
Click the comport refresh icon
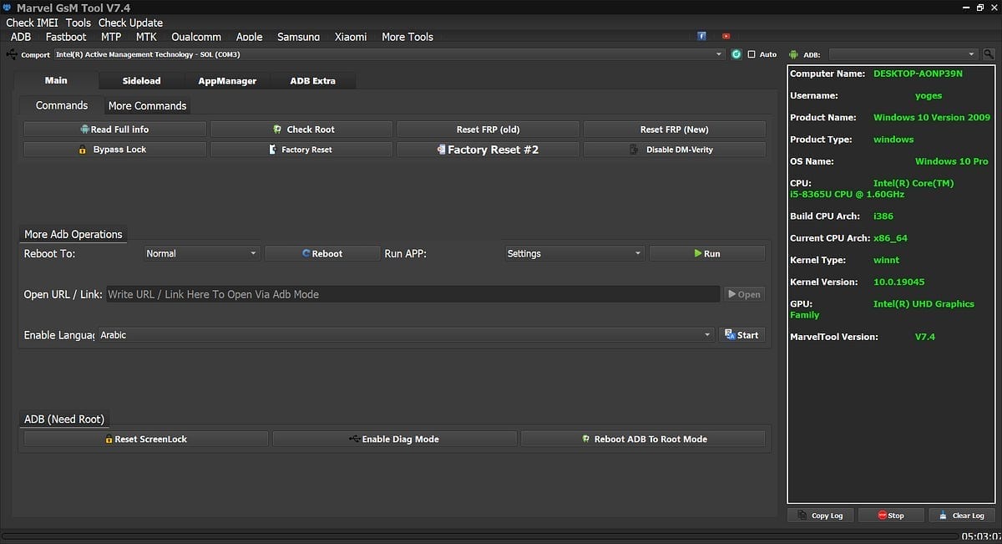736,54
